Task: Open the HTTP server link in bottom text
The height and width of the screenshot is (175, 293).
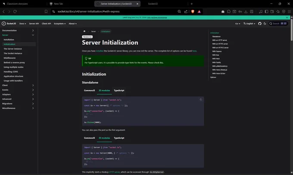Action: point(114,172)
